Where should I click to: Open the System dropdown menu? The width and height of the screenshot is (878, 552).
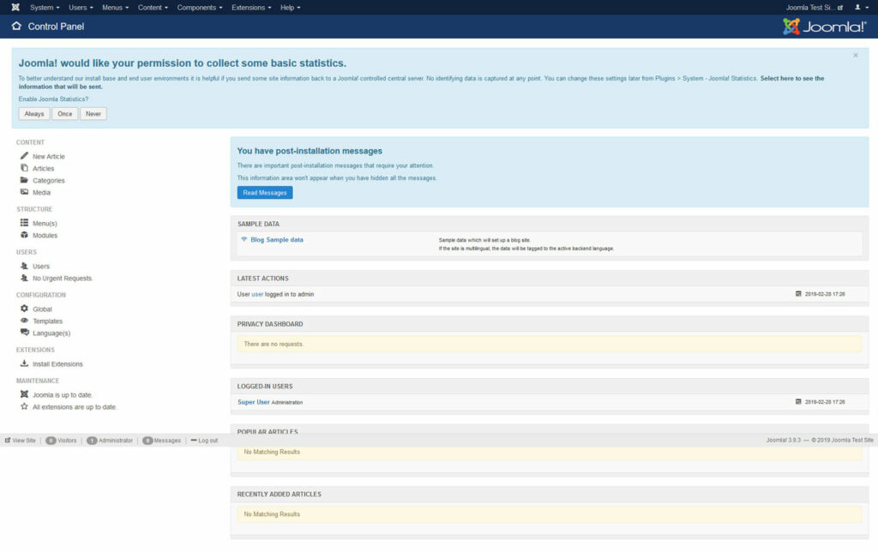click(45, 7)
